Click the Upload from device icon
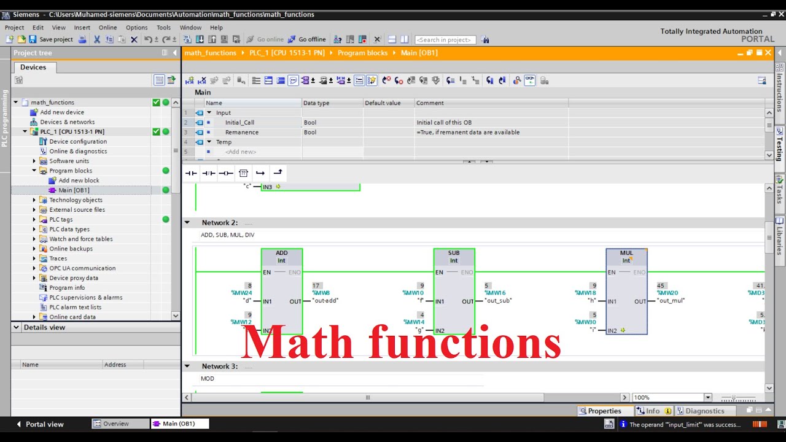The height and width of the screenshot is (442, 786). pyautogui.click(x=212, y=39)
